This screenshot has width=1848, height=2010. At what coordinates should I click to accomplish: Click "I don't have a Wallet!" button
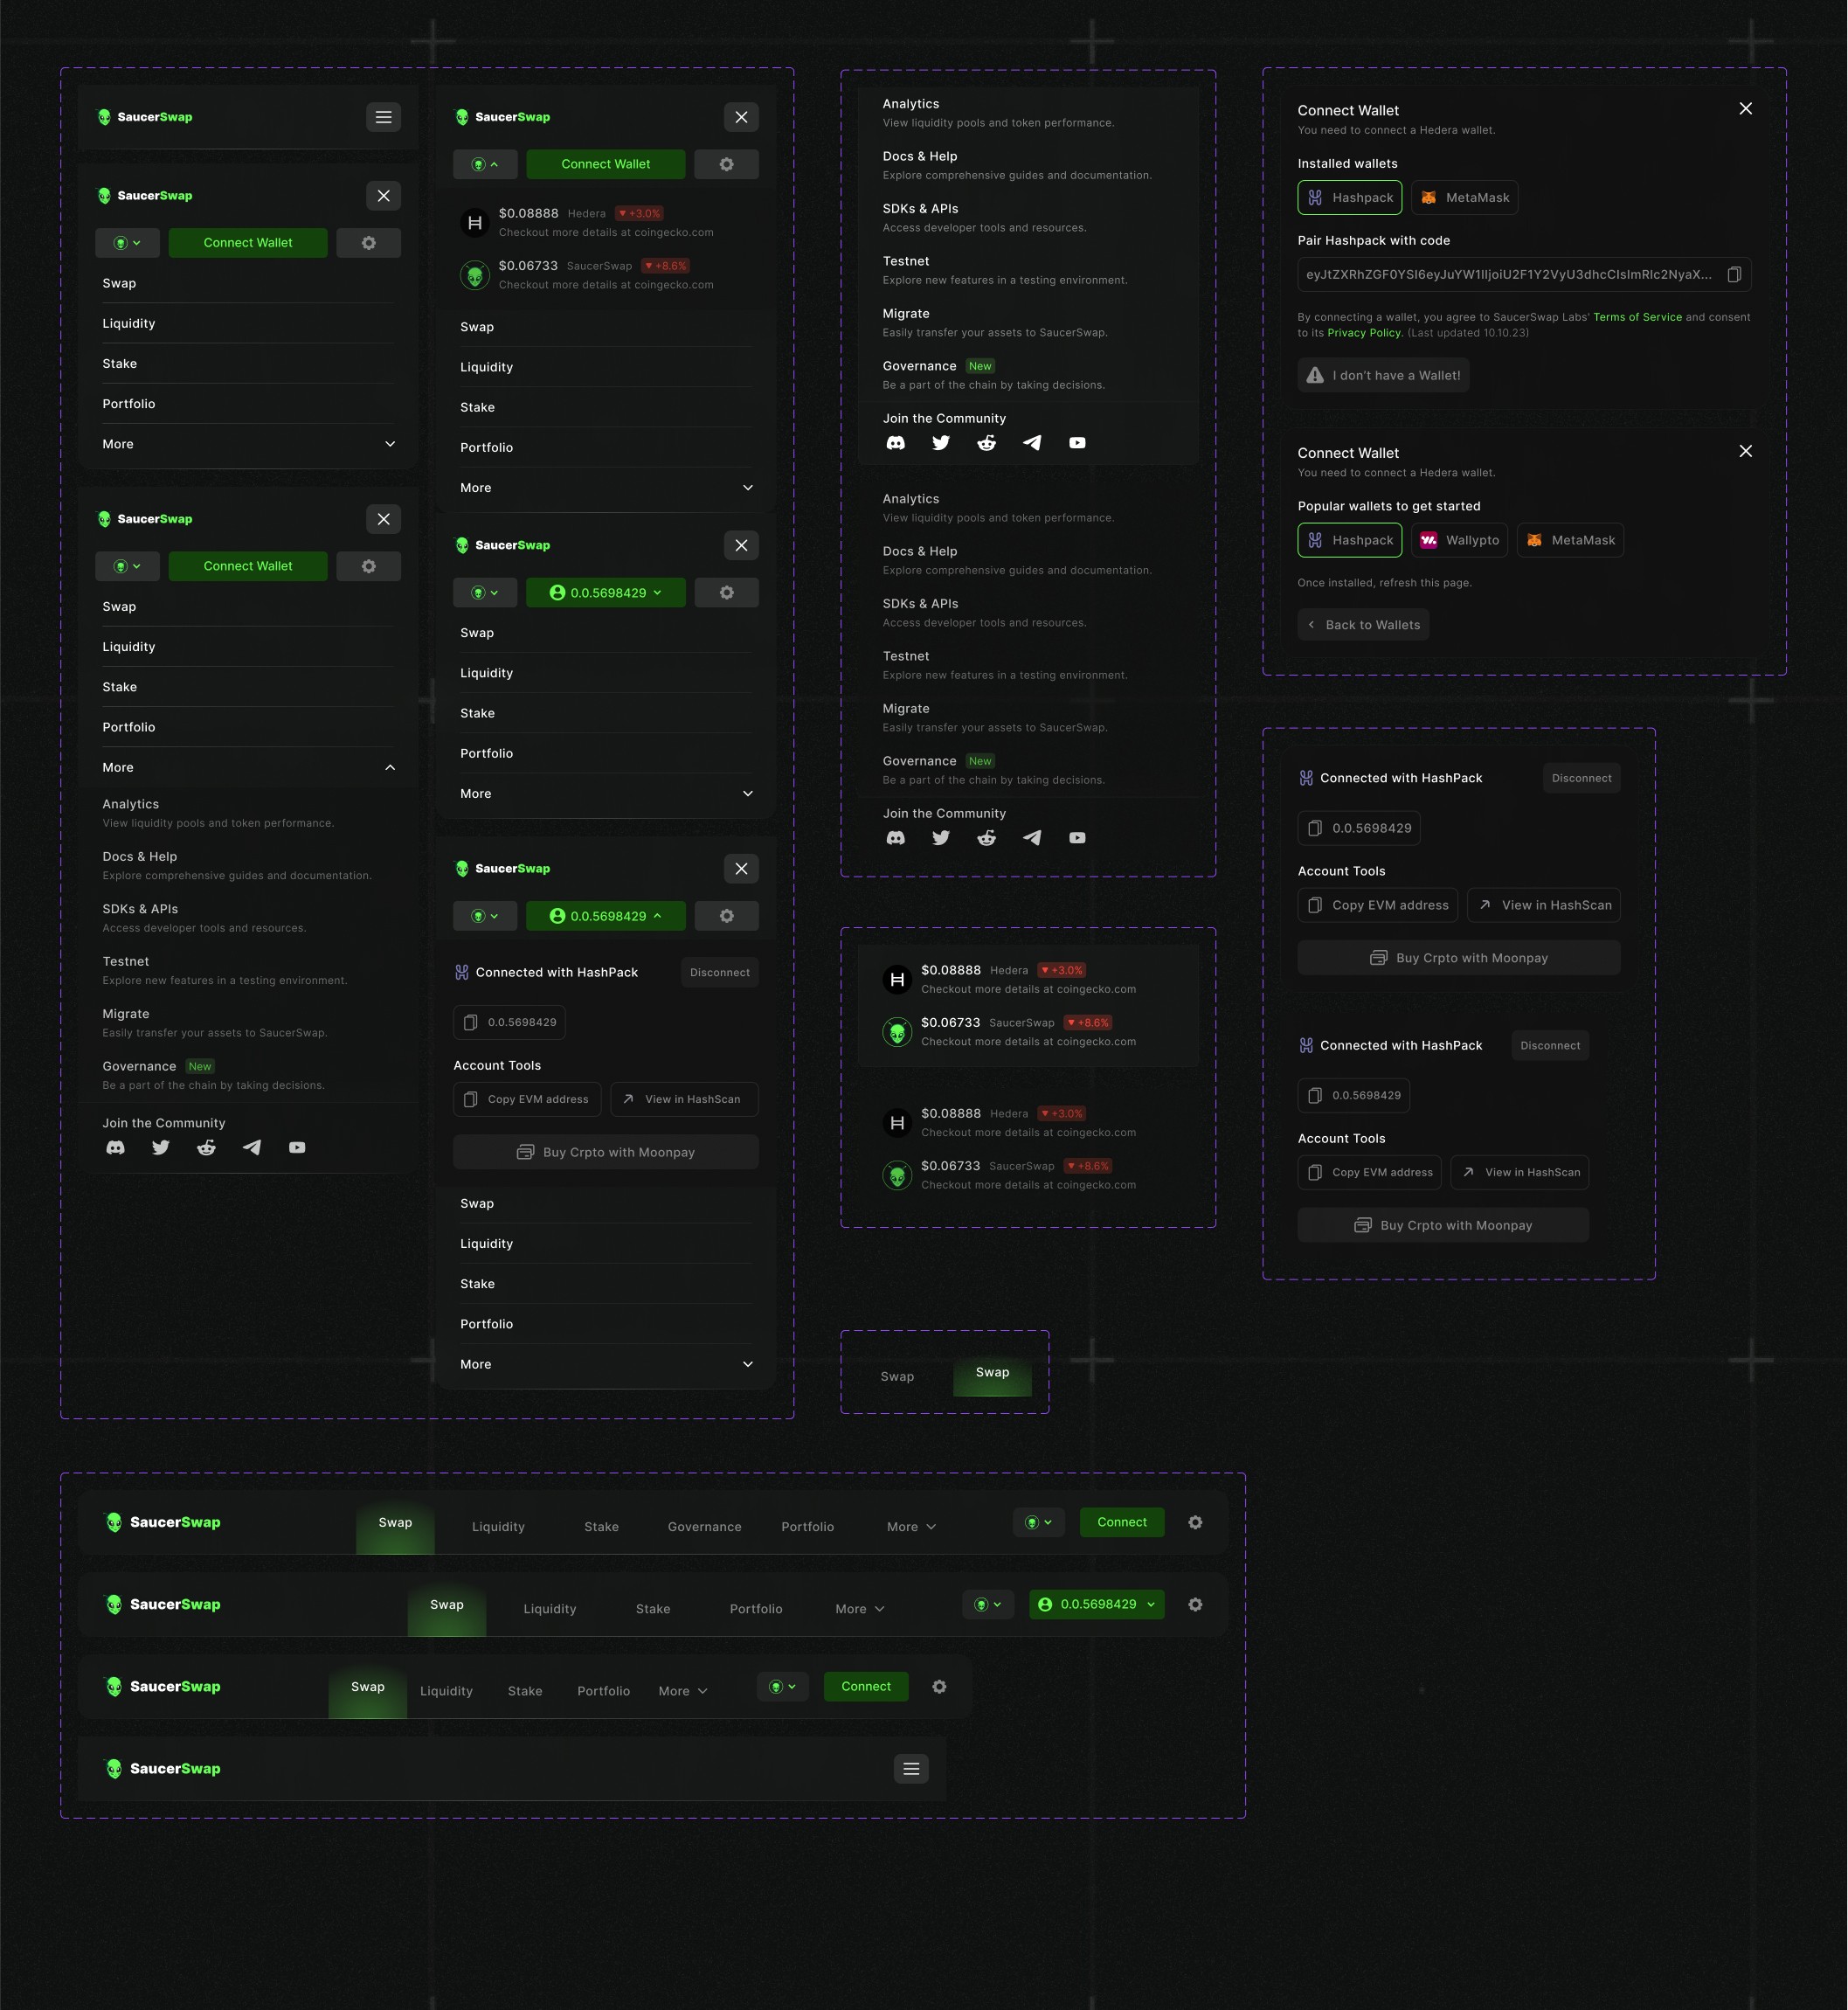[x=1383, y=376]
